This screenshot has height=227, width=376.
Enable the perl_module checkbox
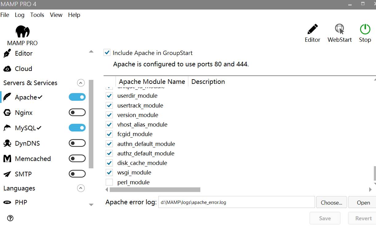point(109,182)
